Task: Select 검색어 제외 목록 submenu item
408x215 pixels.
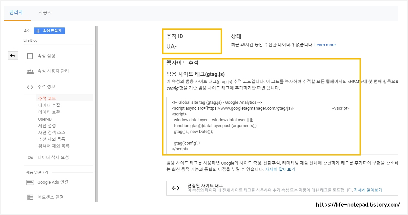Action: tap(54, 146)
